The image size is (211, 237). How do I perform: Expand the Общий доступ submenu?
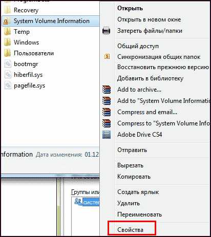pyautogui.click(x=138, y=46)
